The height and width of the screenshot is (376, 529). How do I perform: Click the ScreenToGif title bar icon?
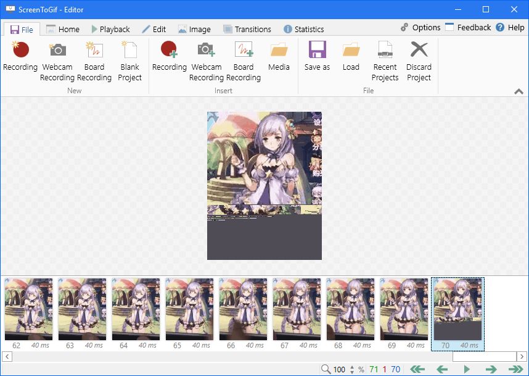tap(10, 9)
